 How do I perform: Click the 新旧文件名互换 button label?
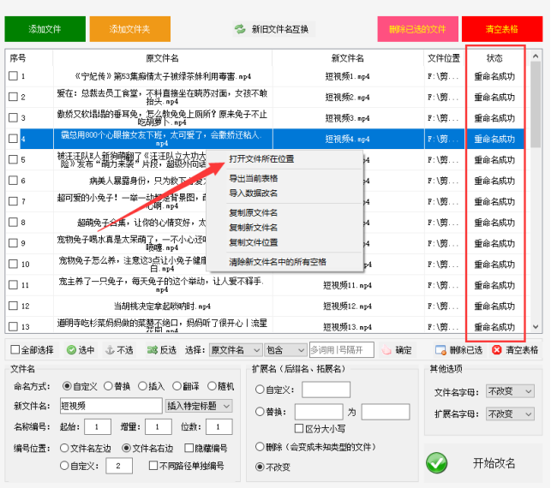tap(280, 29)
